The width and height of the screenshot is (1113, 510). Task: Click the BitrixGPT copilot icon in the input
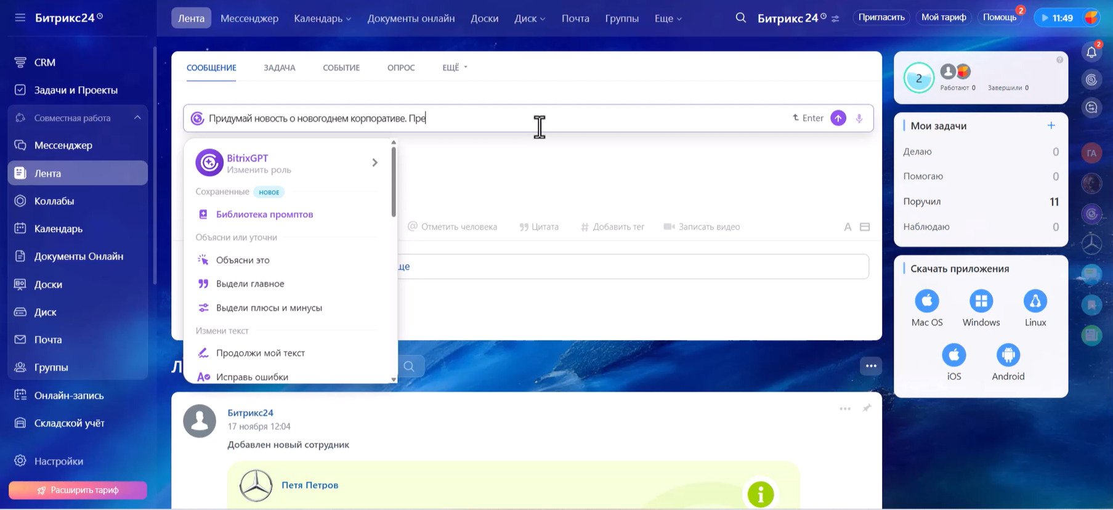[197, 118]
